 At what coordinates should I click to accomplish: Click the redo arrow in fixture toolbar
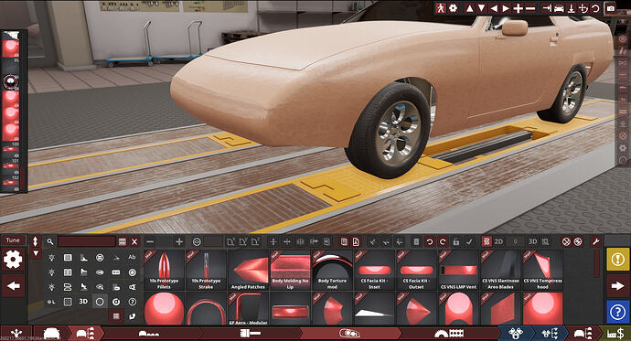[443, 241]
